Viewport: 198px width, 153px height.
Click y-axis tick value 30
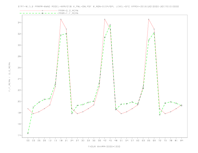[19, 45]
